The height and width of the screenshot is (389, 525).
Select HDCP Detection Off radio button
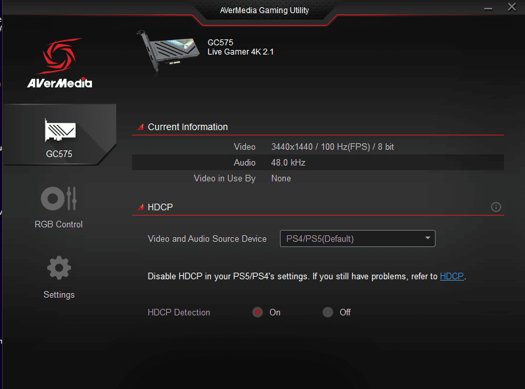(x=328, y=312)
